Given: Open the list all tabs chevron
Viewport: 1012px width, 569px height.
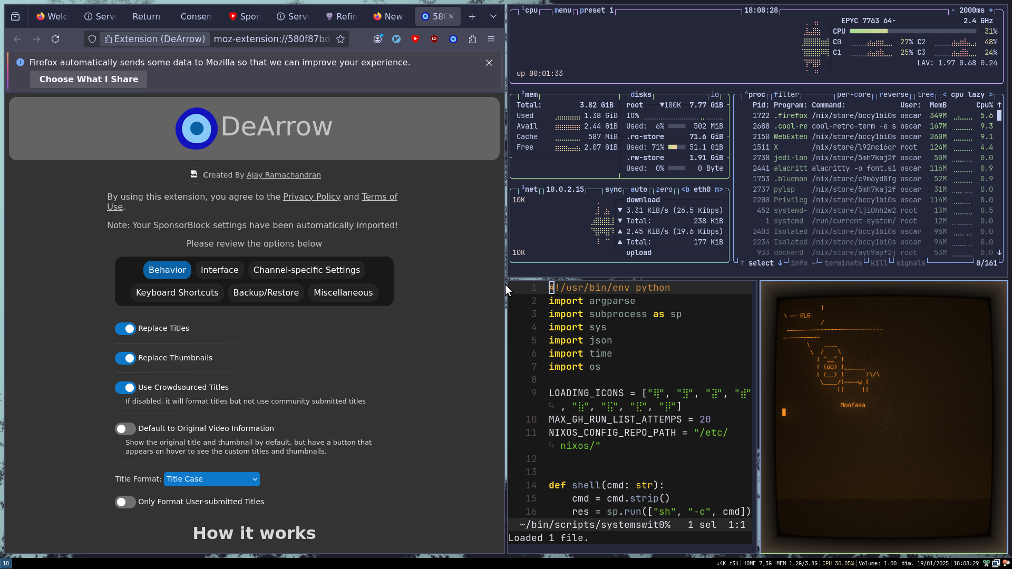Looking at the screenshot, I should point(493,17).
